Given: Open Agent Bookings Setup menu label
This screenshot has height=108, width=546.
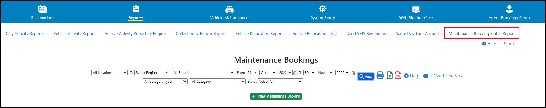Looking at the screenshot, I should 509,18.
